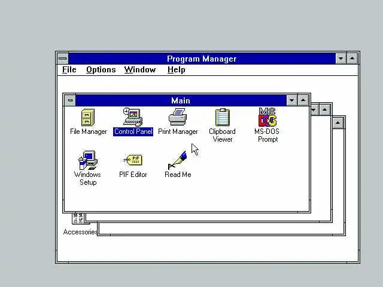The width and height of the screenshot is (383, 287).
Task: Open the Main window's control-menu box
Action: [70, 100]
